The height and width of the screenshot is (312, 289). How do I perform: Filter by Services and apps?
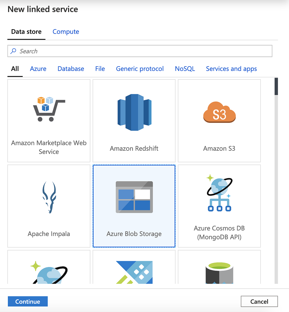point(231,69)
